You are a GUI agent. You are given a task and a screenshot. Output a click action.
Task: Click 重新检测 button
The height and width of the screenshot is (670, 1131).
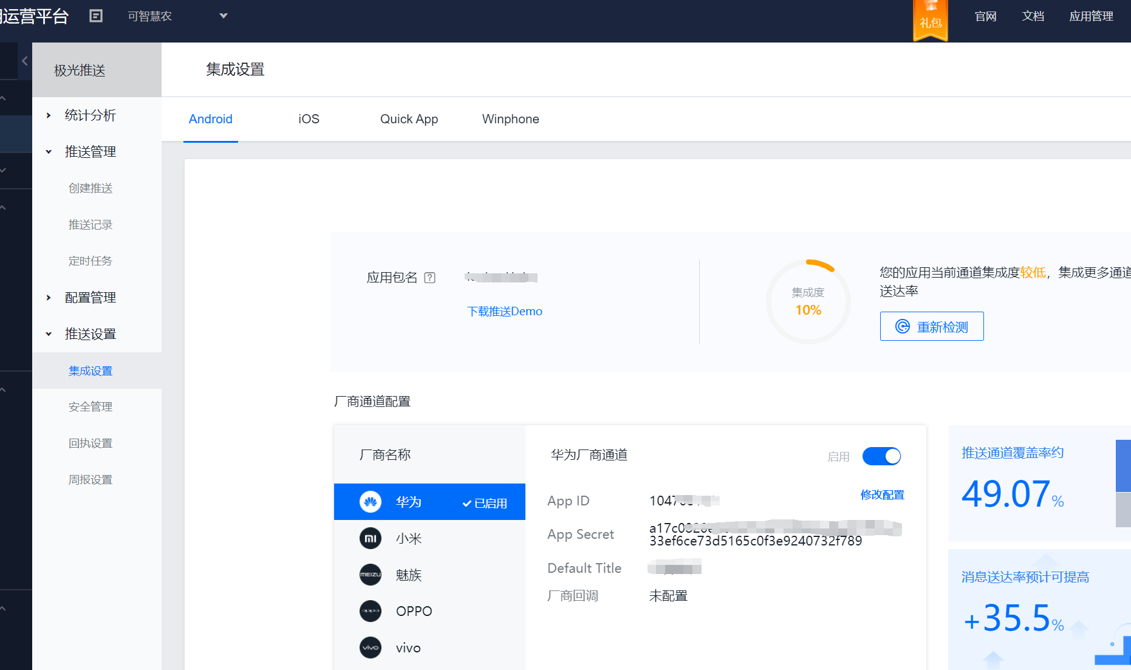click(x=932, y=327)
